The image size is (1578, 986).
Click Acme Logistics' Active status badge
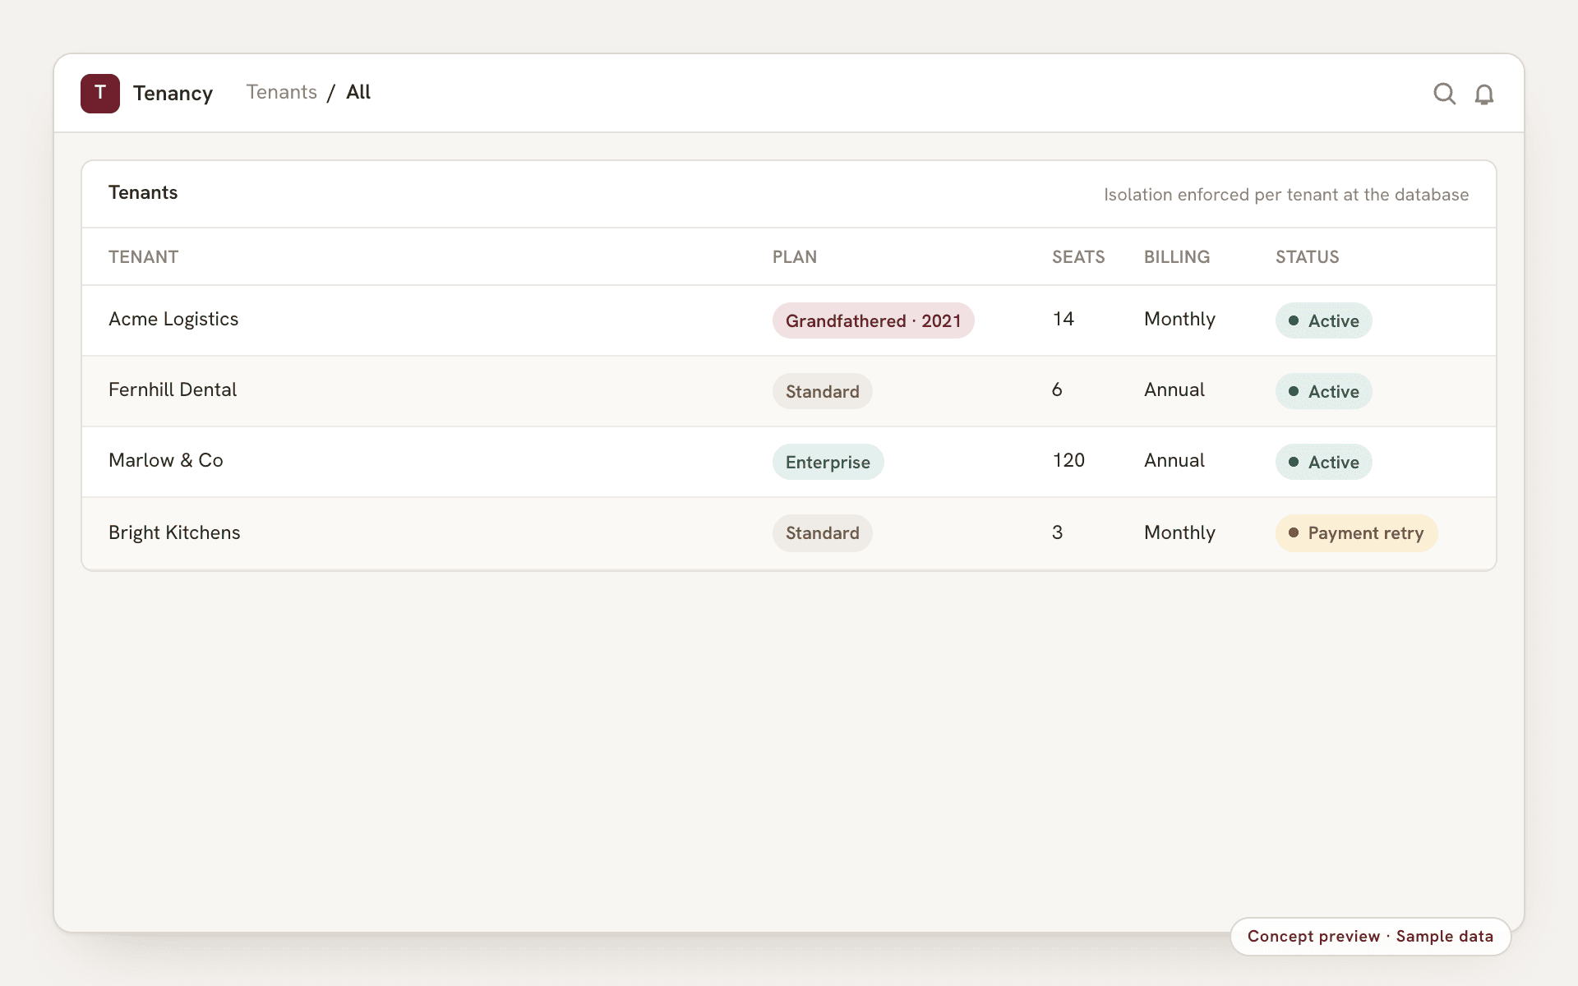[1324, 320]
